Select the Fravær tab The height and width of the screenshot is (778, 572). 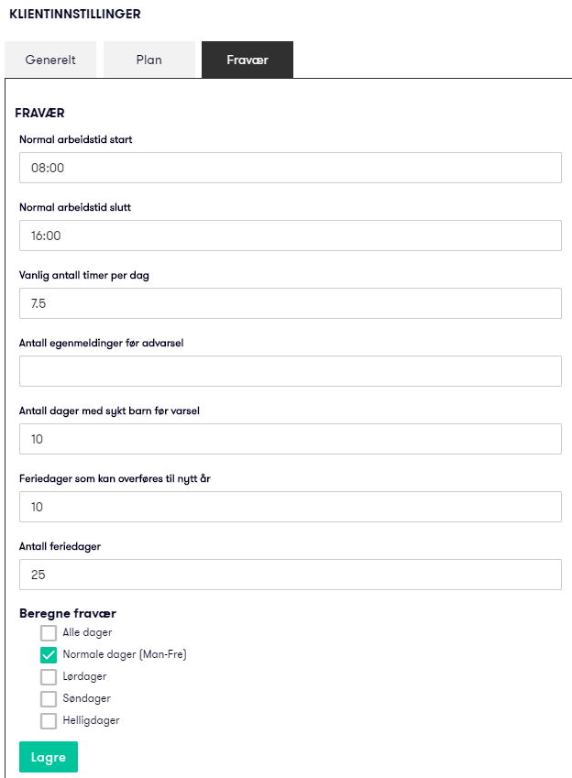(x=247, y=60)
